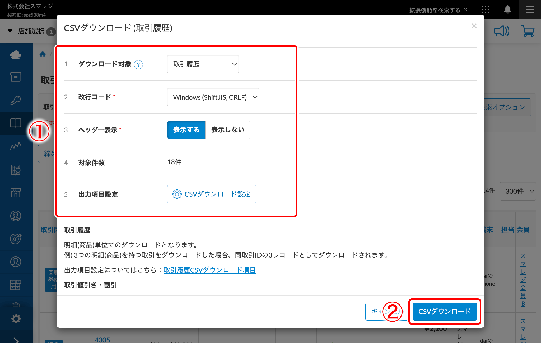Open the notifications bell icon
The width and height of the screenshot is (541, 343).
click(507, 9)
